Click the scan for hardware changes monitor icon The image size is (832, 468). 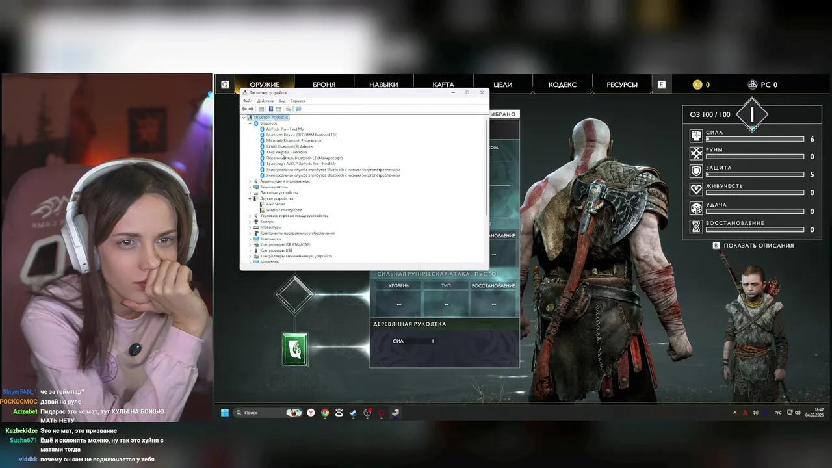click(x=298, y=109)
